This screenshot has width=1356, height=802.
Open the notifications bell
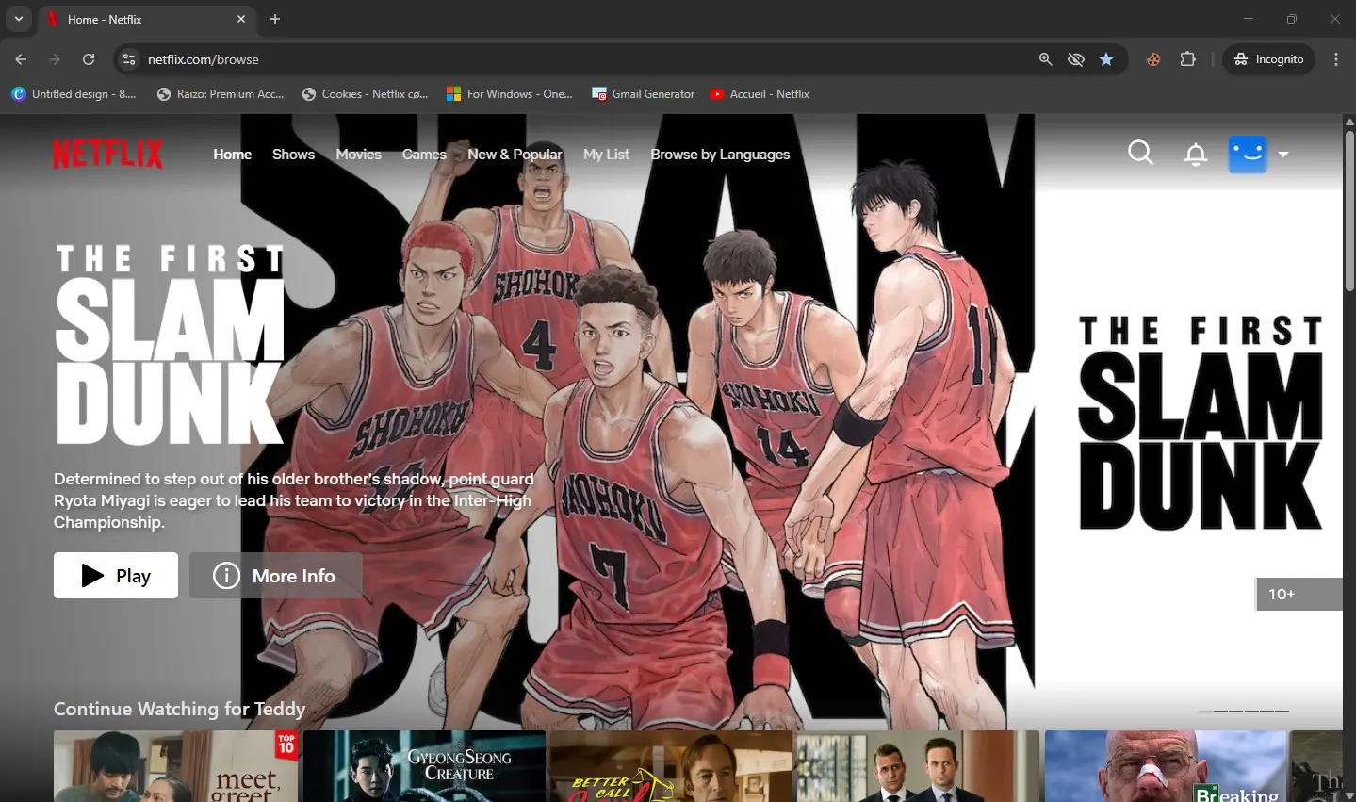click(x=1196, y=154)
